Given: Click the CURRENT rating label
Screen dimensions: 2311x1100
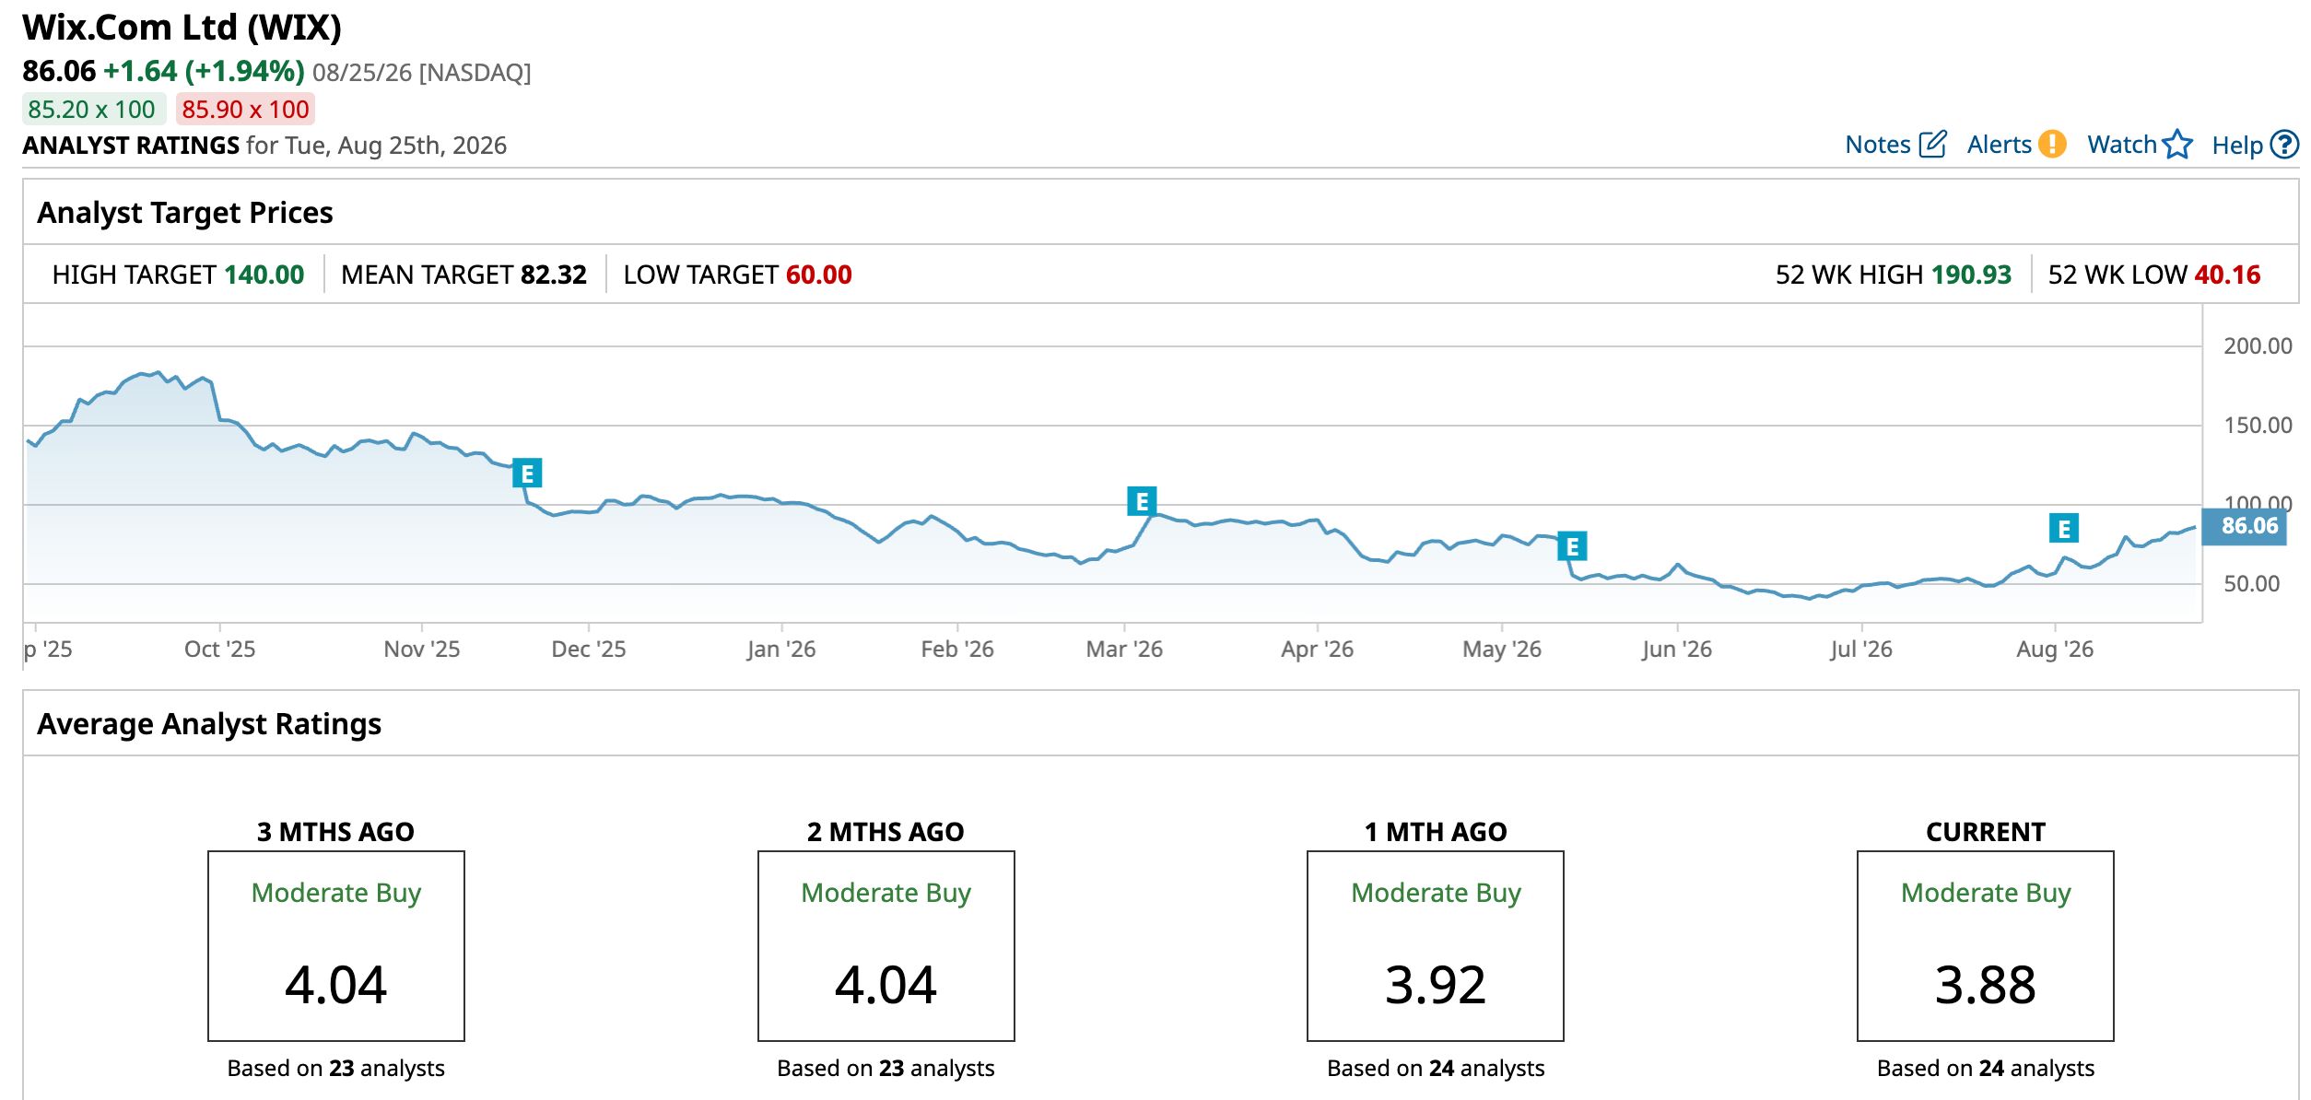Looking at the screenshot, I should [x=1986, y=832].
